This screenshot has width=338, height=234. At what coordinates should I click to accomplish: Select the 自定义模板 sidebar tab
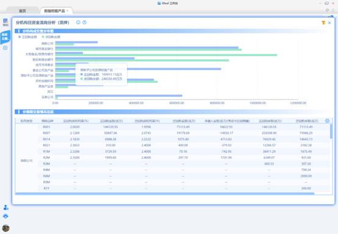pos(5,37)
